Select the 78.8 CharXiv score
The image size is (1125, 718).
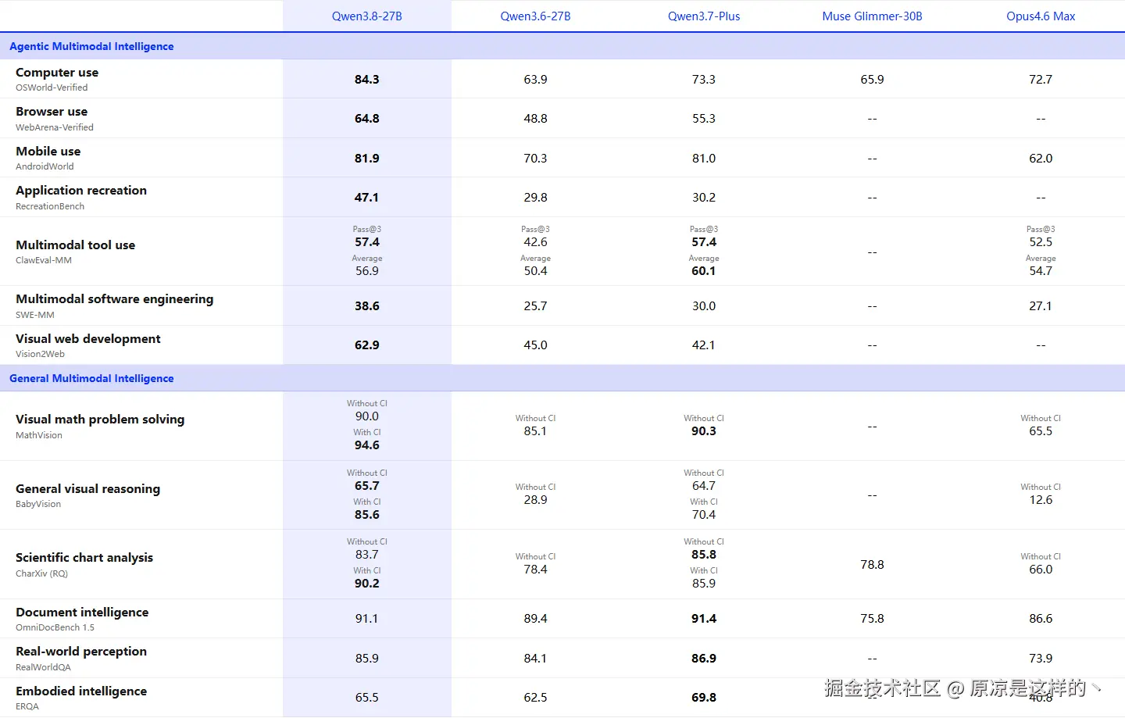pos(872,565)
